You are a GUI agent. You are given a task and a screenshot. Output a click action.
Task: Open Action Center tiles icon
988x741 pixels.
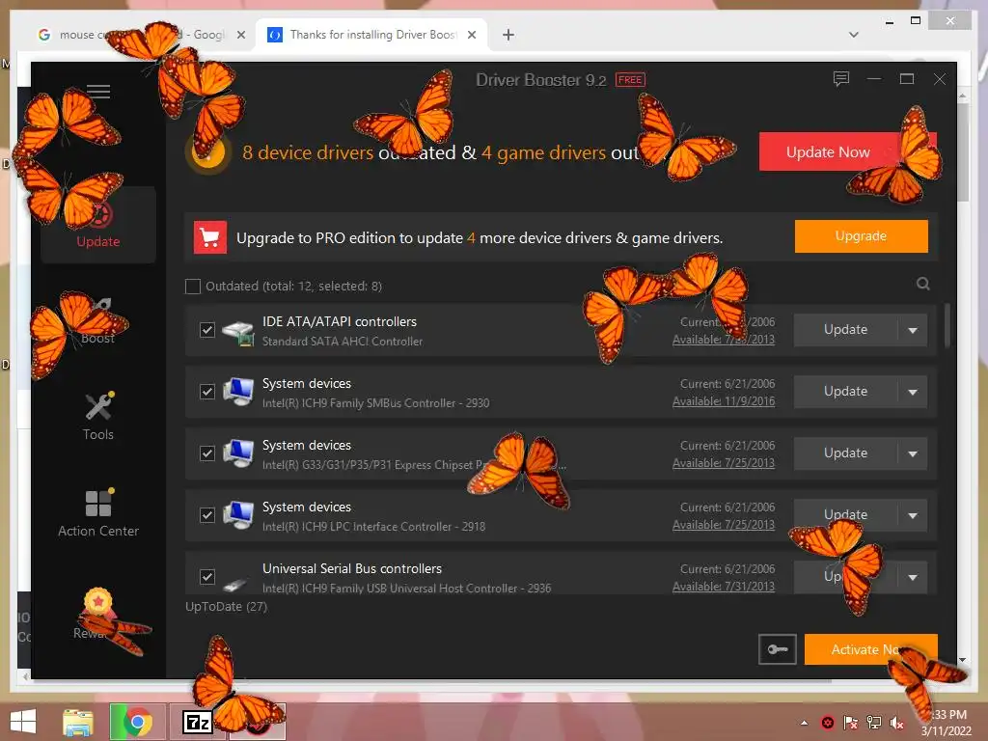[99, 503]
